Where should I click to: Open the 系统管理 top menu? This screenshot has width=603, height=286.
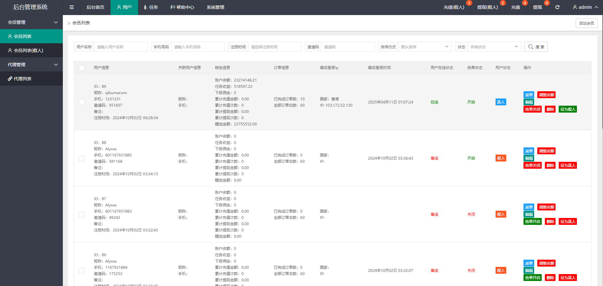click(215, 7)
